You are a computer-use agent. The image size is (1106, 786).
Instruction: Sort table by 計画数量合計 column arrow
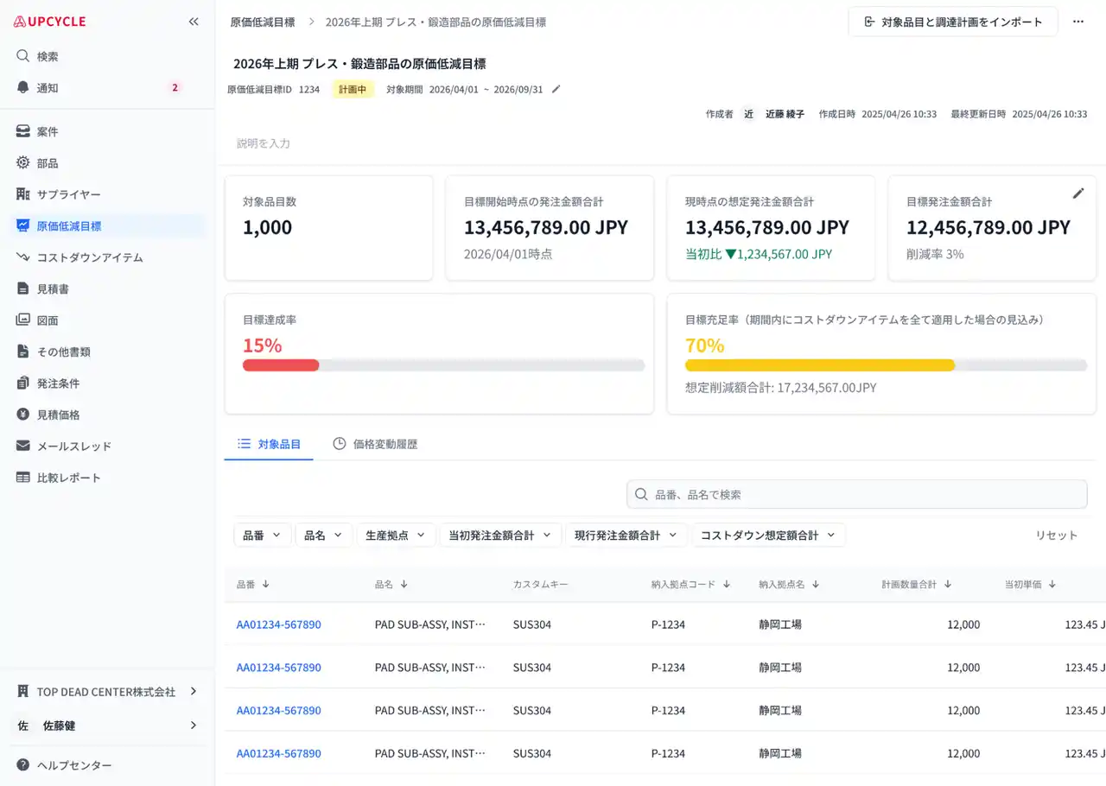click(x=948, y=584)
